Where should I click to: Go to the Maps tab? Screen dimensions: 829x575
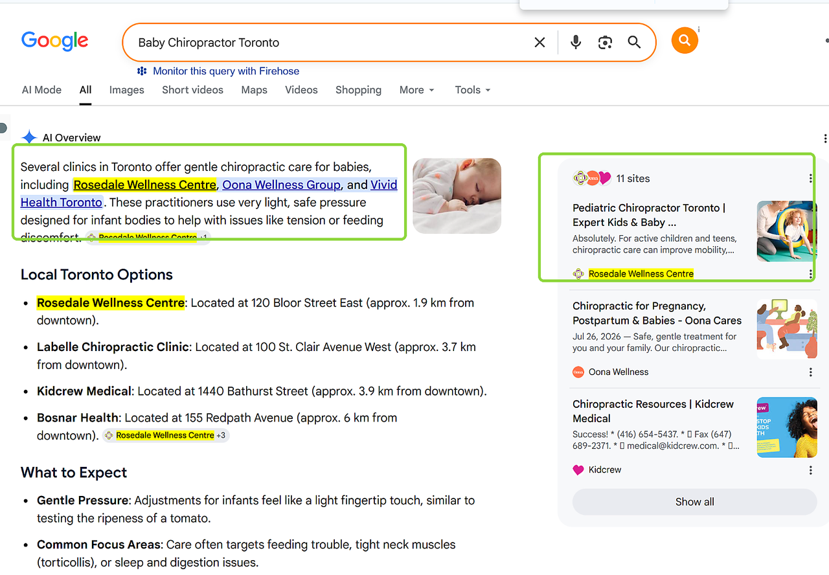click(254, 90)
